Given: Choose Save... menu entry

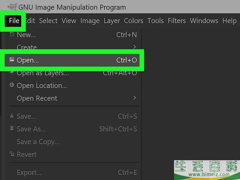Looking at the screenshot, I should point(74,116).
